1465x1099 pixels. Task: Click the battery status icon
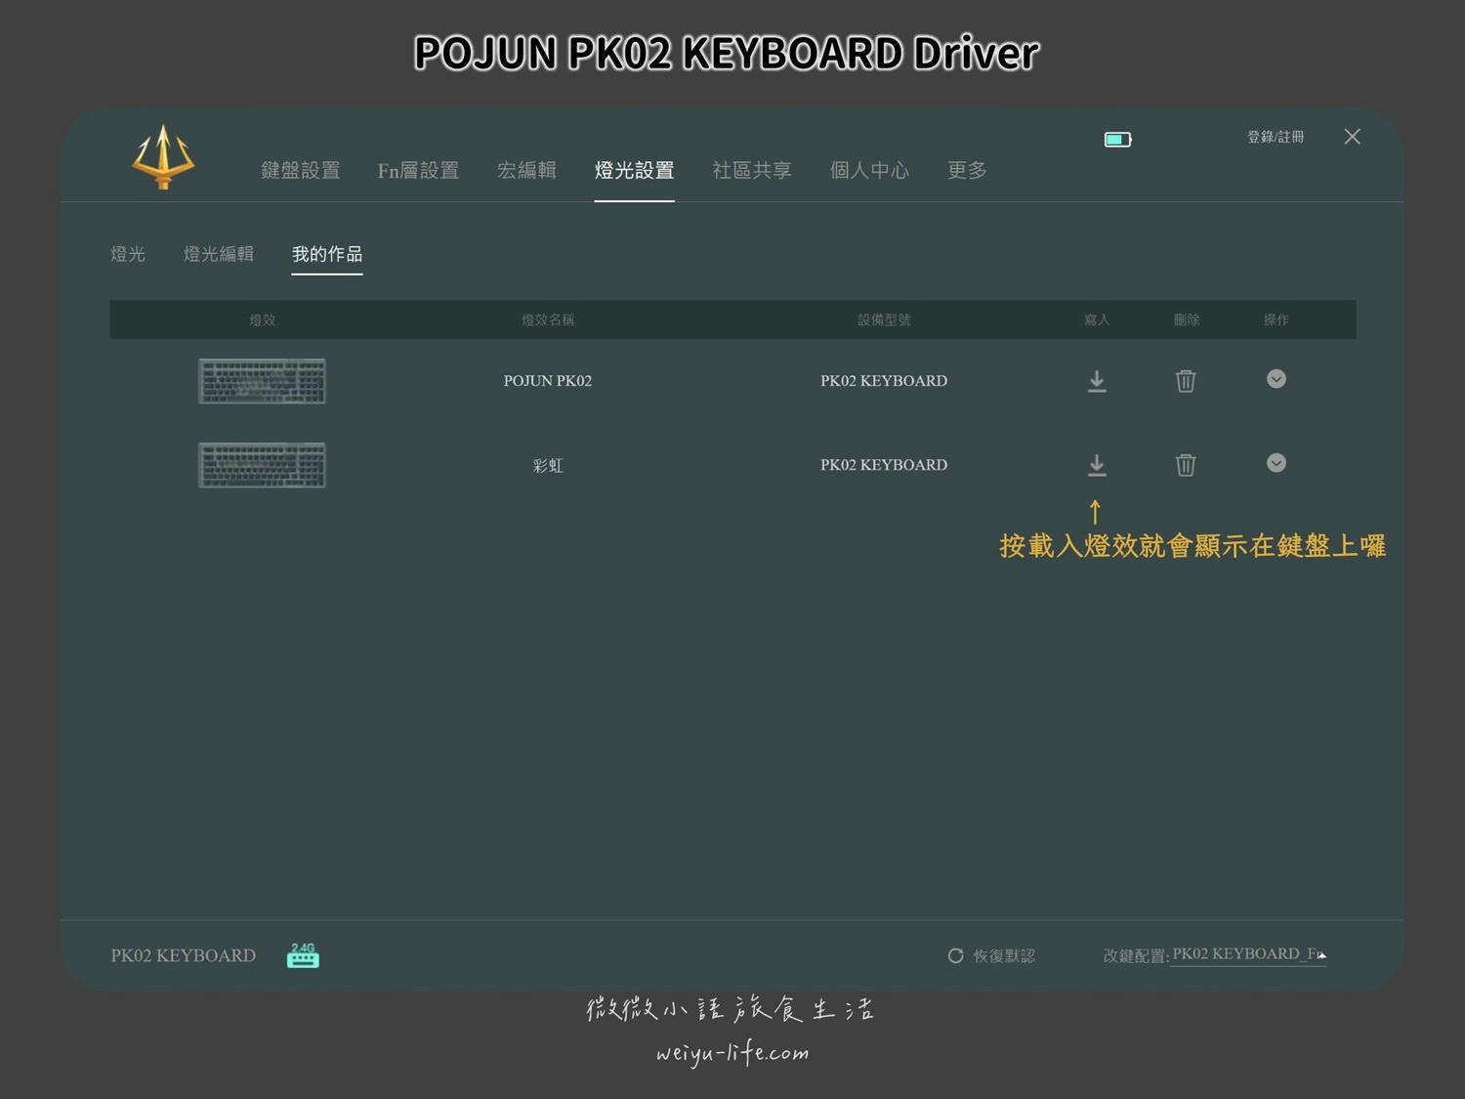[1117, 140]
